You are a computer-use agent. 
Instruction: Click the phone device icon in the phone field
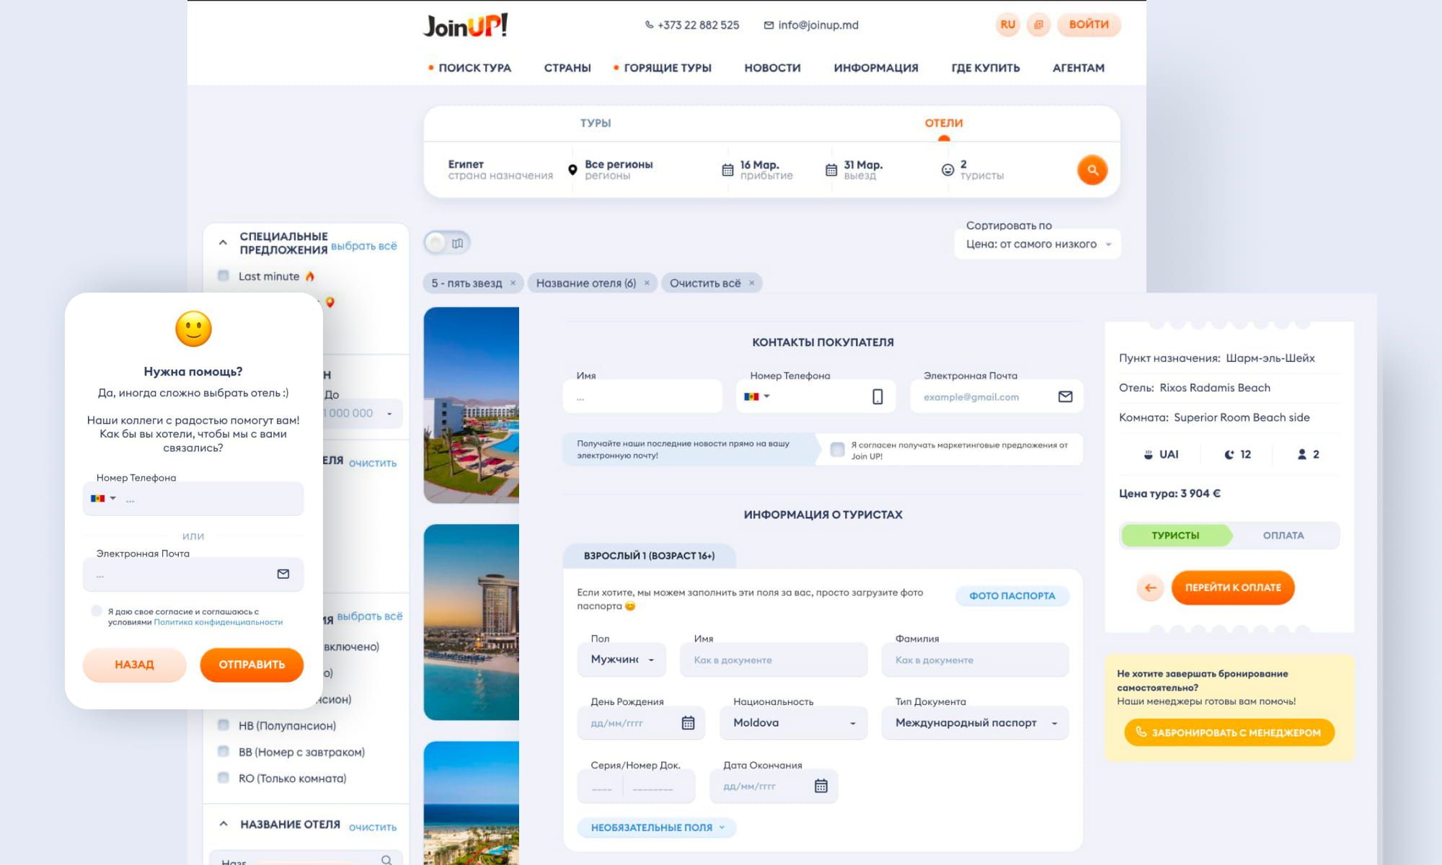pos(877,396)
